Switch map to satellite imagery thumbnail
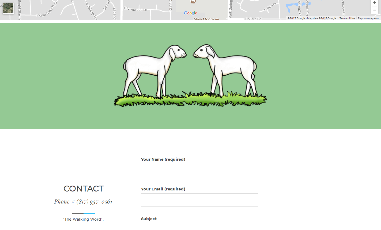This screenshot has height=230, width=381. [x=8, y=8]
